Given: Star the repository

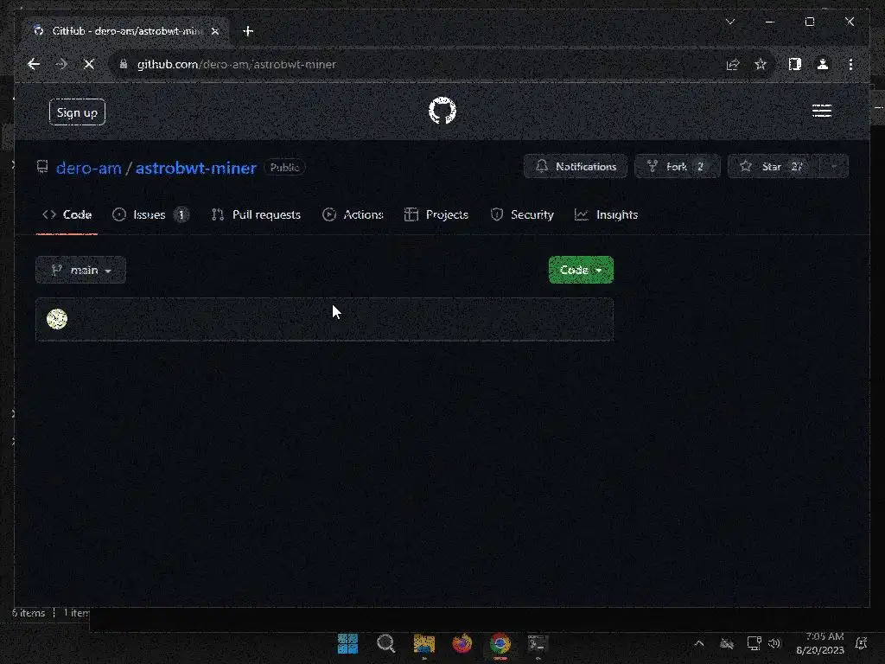Looking at the screenshot, I should pos(774,167).
